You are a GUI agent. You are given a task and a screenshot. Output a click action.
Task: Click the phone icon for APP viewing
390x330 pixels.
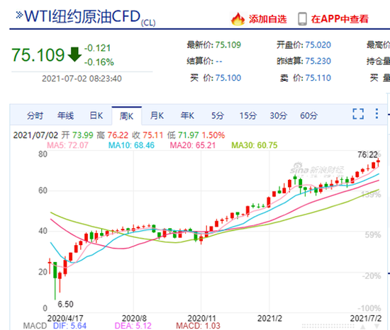point(302,19)
